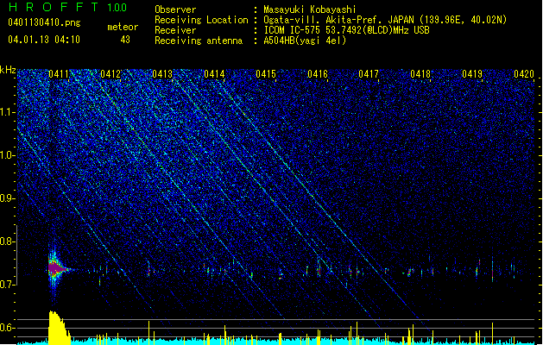Click the meteor count label
Viewport: 543px width, 345px height.
pyautogui.click(x=123, y=27)
